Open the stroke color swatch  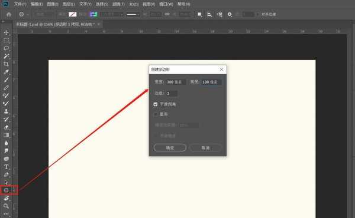point(93,14)
